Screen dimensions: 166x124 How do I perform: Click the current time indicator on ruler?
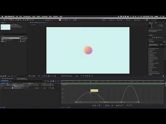coord(91,82)
